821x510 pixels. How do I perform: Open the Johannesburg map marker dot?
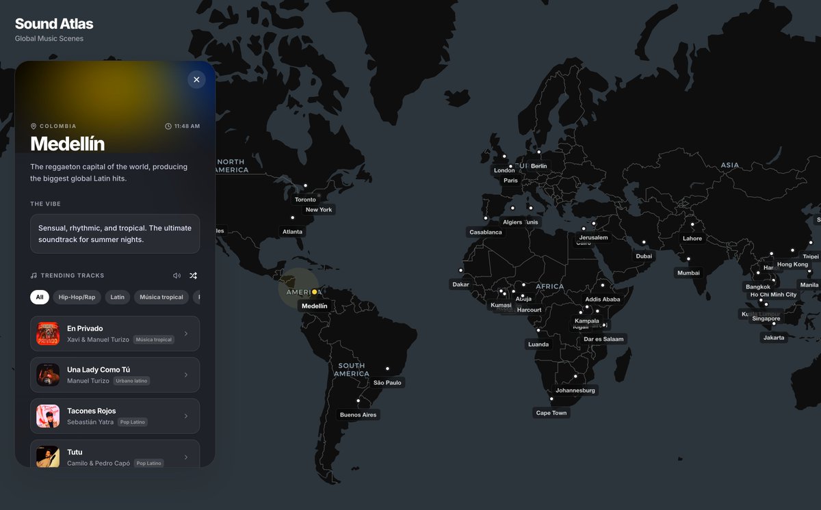(x=575, y=376)
